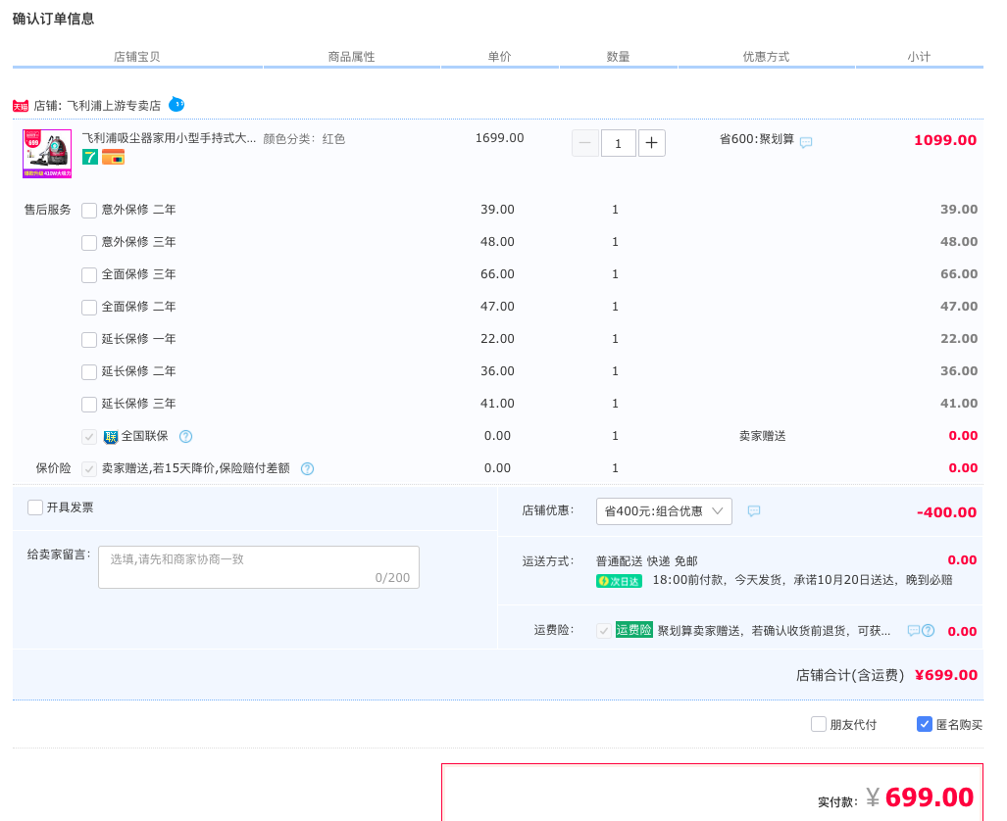Click the Tmall logo icon next to store name

point(21,106)
